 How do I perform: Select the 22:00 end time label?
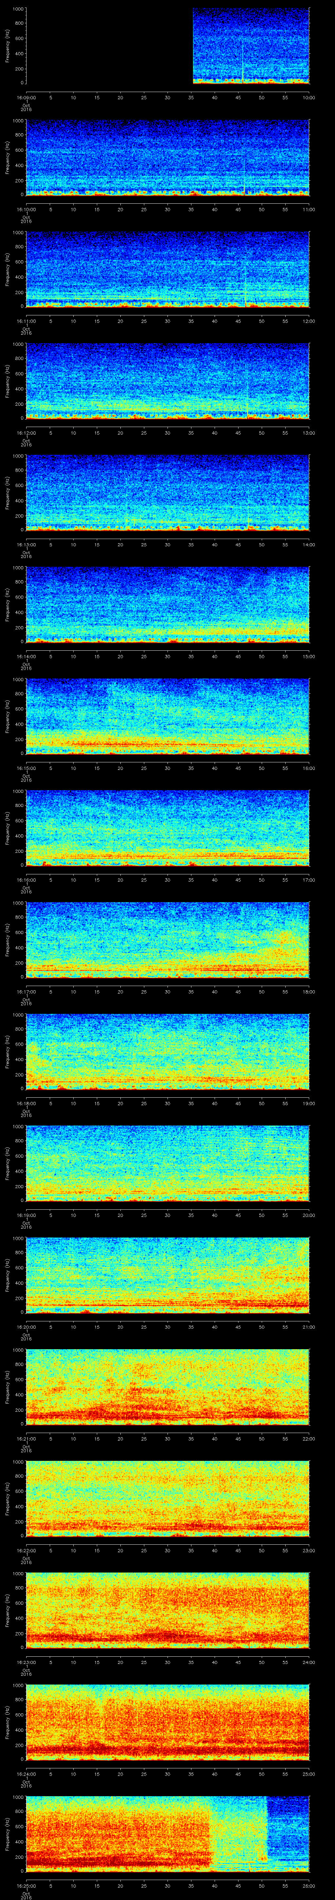tap(309, 1438)
